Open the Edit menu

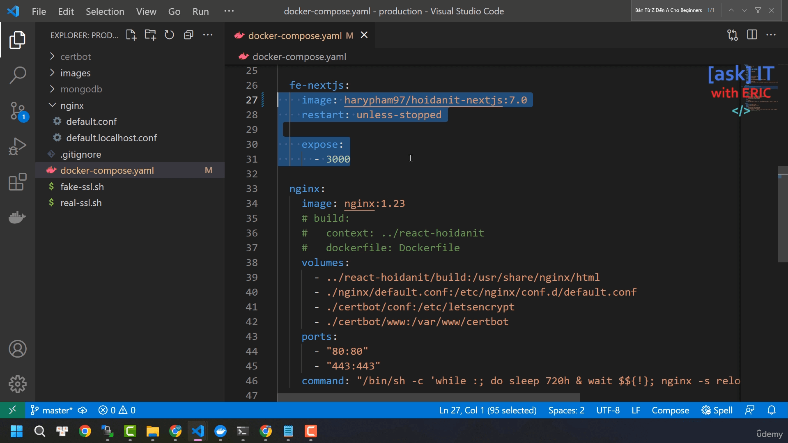coord(66,11)
